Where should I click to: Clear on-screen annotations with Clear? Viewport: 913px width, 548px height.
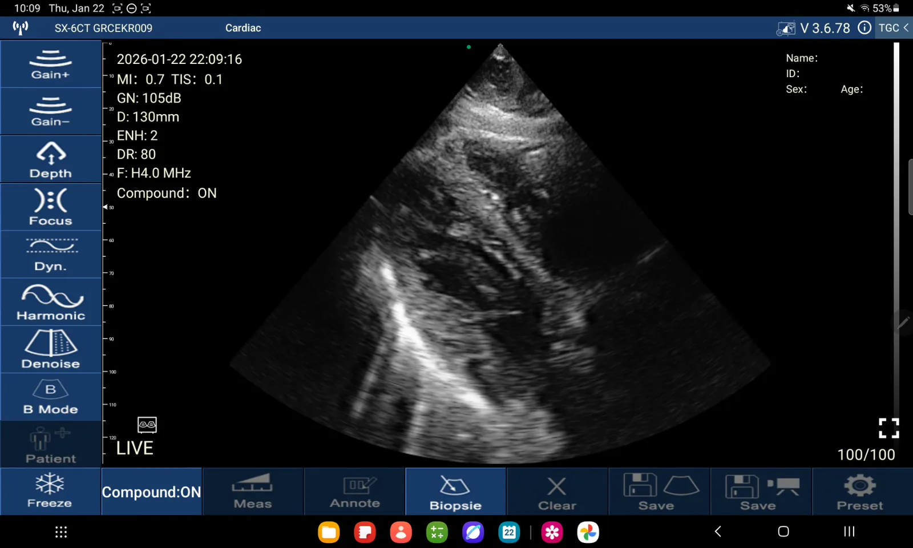[557, 491]
